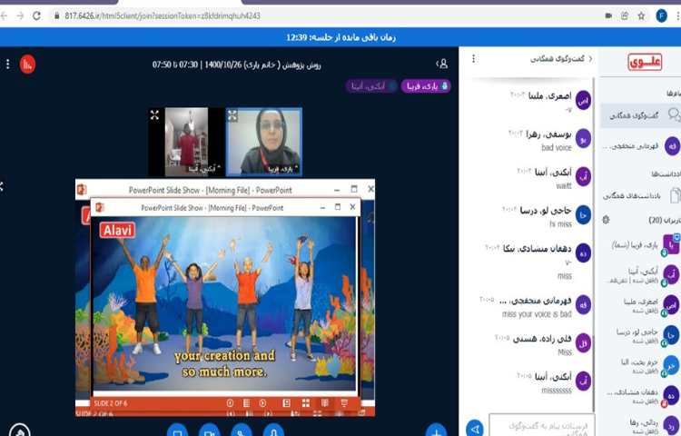Click the share page icon in the address bar

(625, 15)
